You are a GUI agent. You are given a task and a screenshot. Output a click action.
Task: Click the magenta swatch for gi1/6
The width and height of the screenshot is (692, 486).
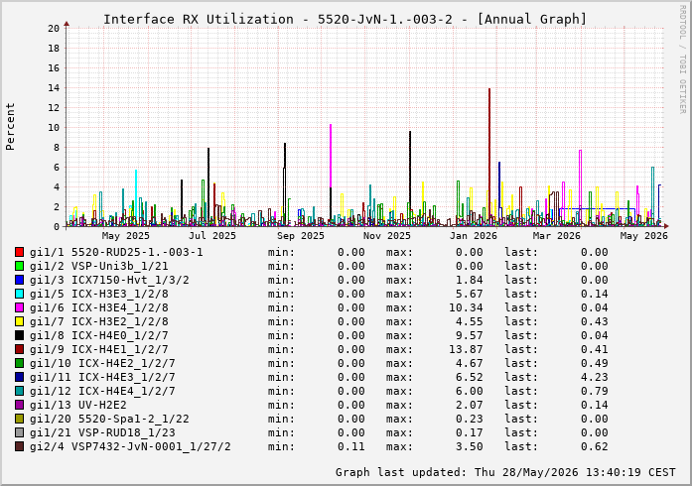point(19,307)
